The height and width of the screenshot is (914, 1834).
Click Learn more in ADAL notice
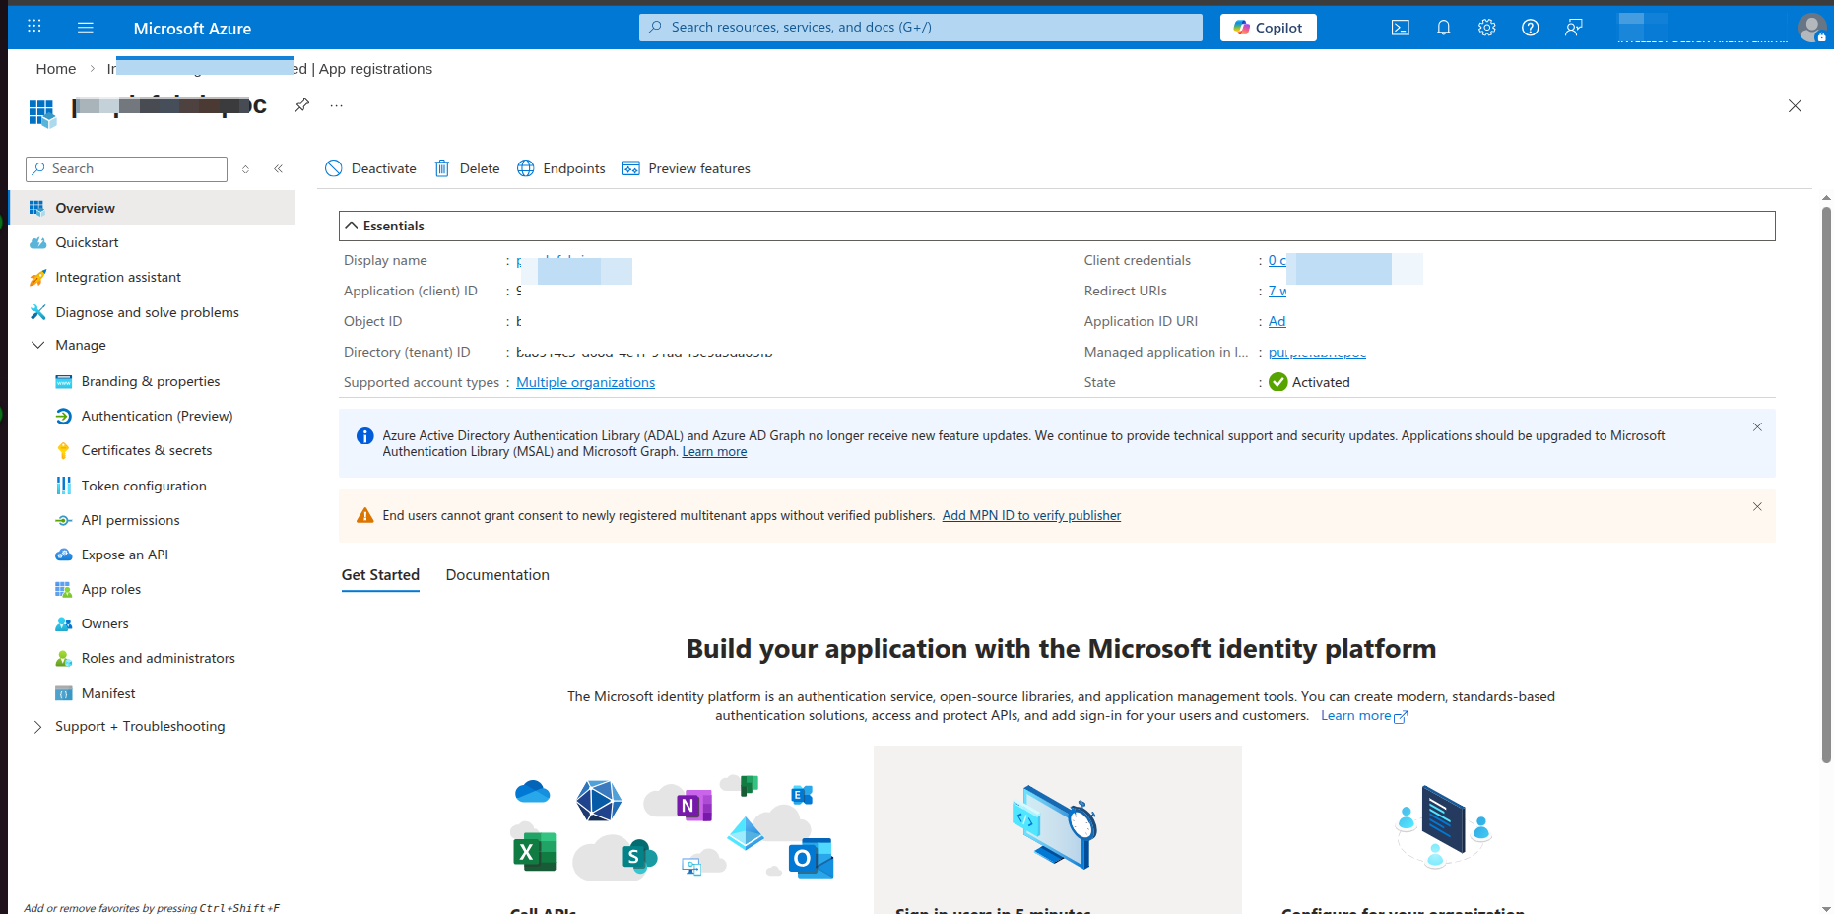click(x=714, y=452)
